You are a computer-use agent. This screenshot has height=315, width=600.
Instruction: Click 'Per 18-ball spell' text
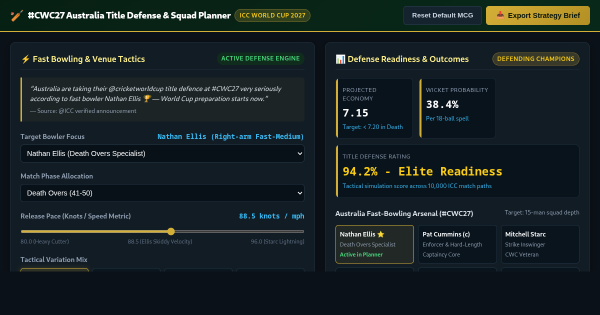coord(447,118)
